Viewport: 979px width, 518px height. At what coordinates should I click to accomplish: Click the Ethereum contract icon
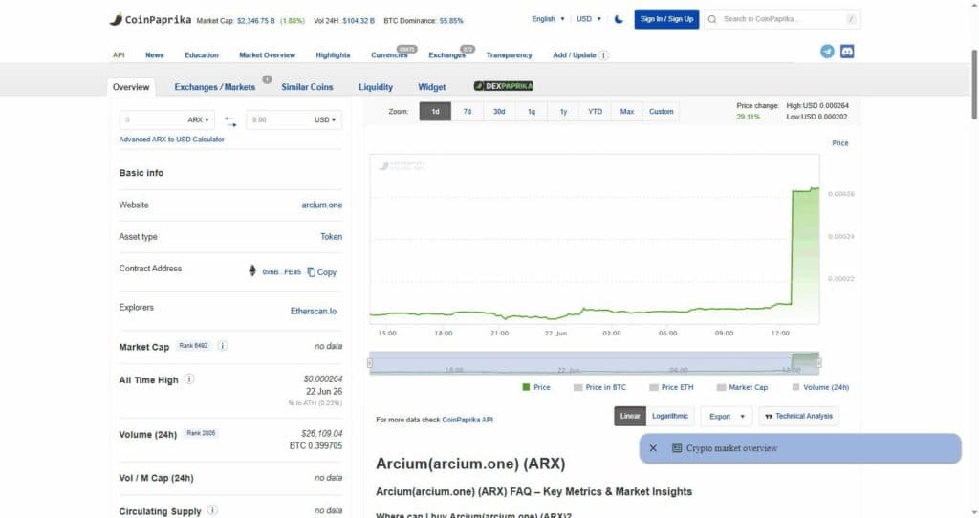(x=252, y=270)
